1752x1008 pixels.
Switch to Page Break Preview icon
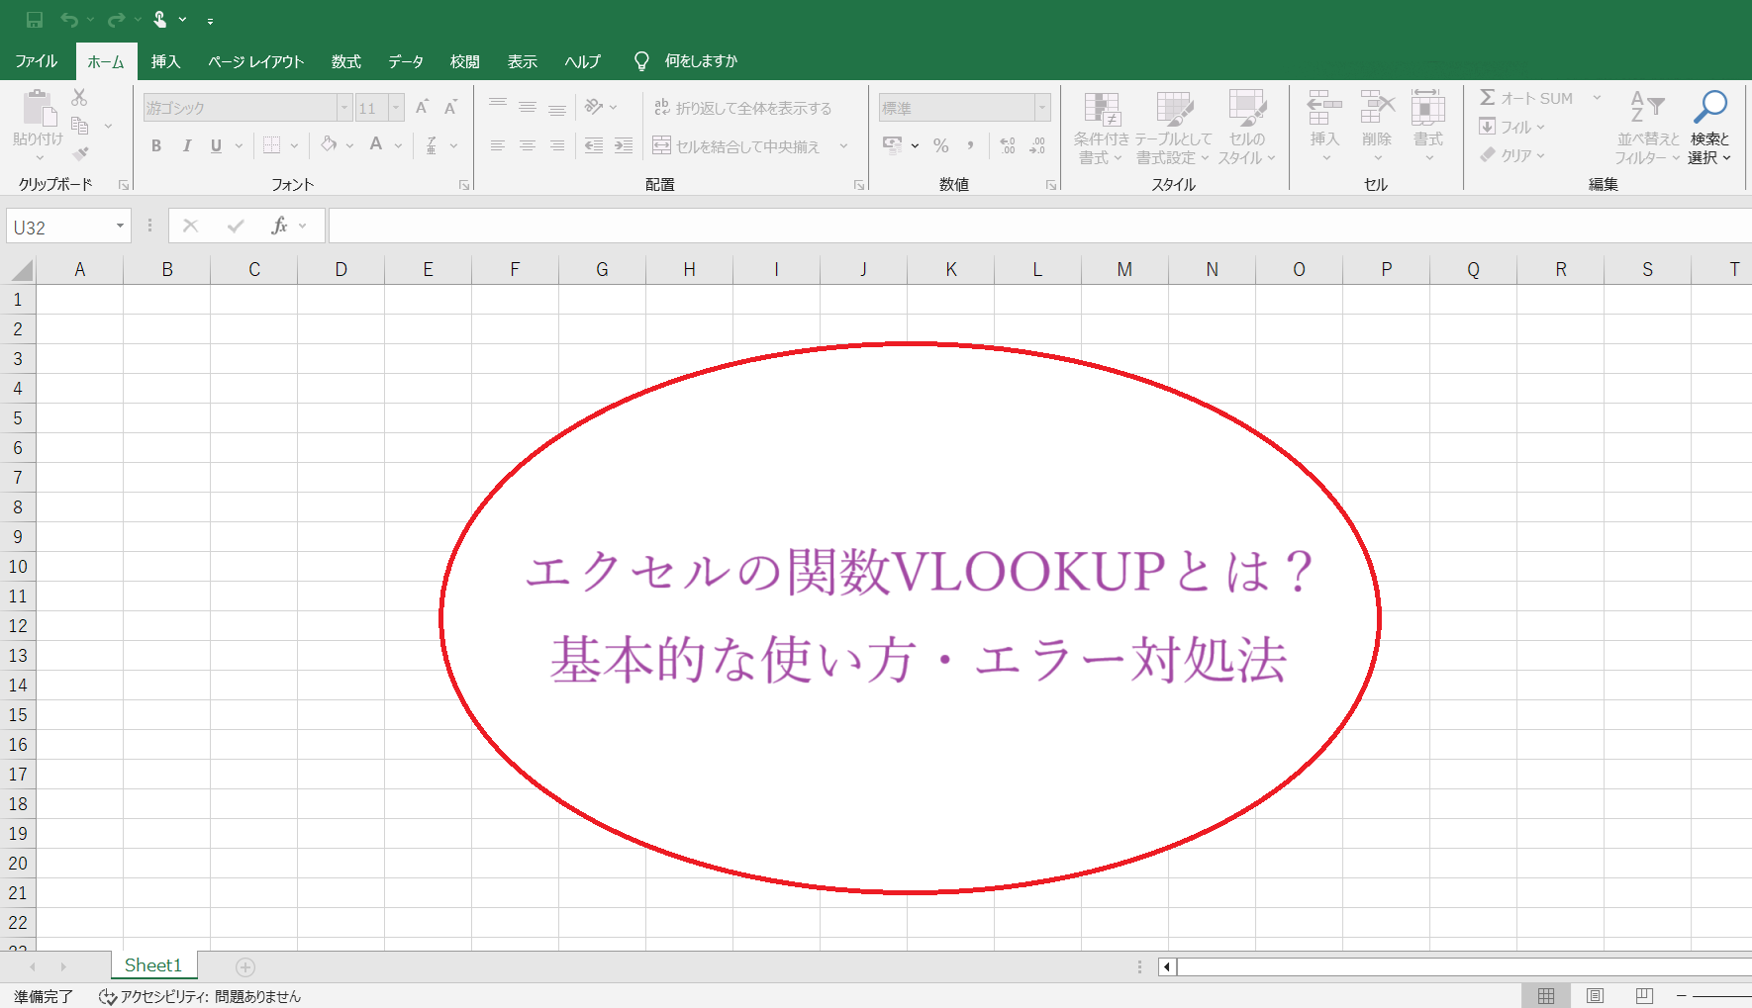(1644, 995)
